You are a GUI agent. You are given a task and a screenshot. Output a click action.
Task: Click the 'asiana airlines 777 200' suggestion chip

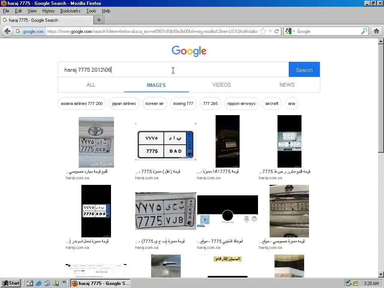[82, 103]
